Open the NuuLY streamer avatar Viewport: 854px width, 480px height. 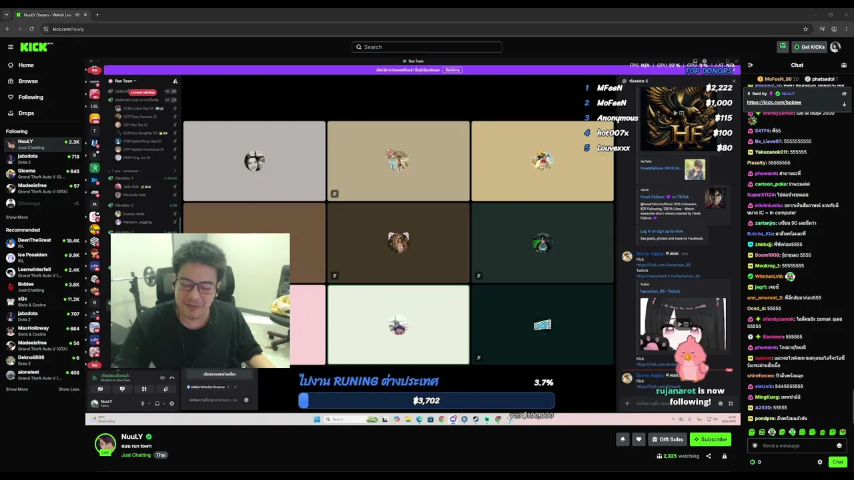click(x=105, y=445)
